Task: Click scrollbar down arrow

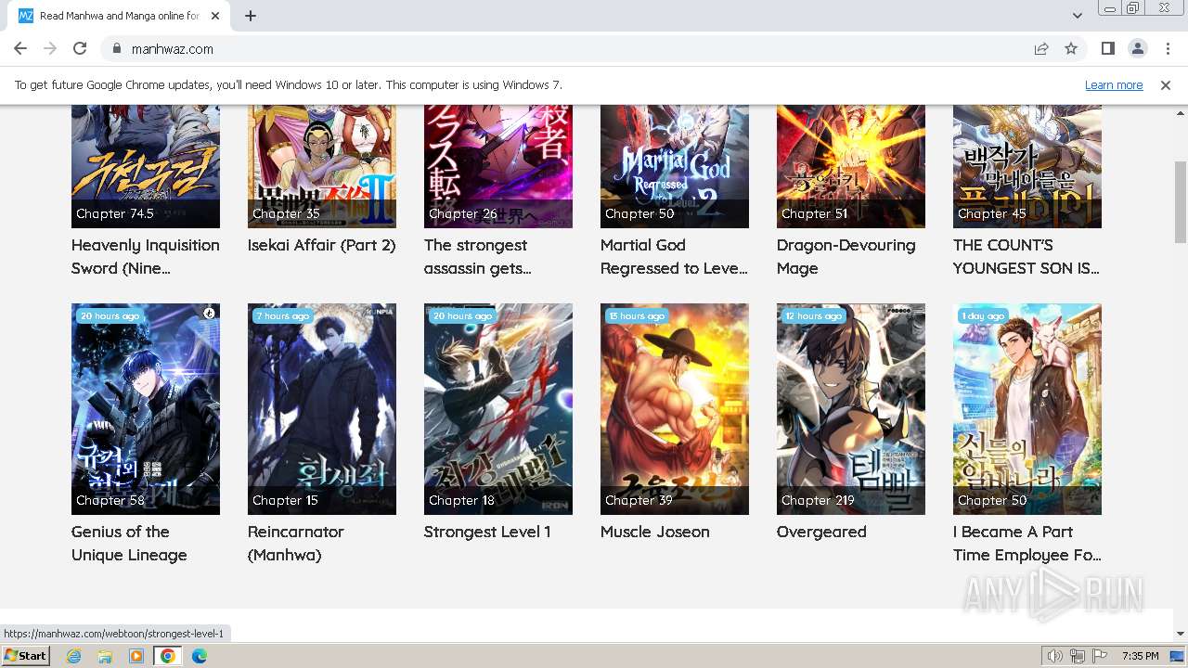Action: 1181,634
